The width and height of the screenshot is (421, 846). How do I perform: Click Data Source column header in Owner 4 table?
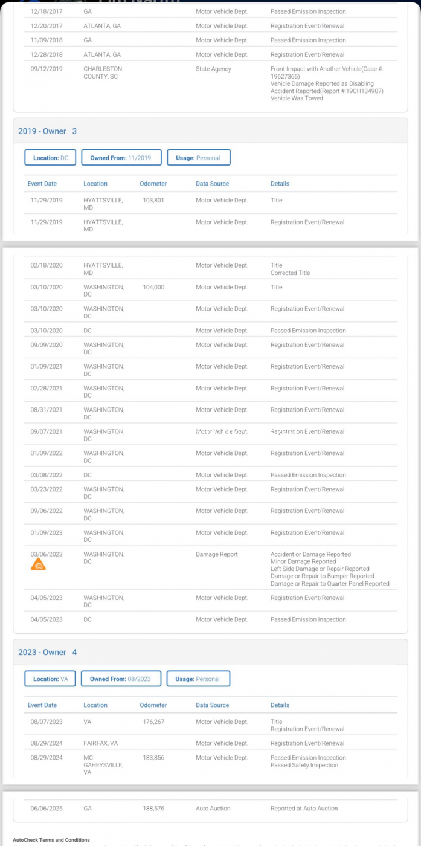click(213, 705)
